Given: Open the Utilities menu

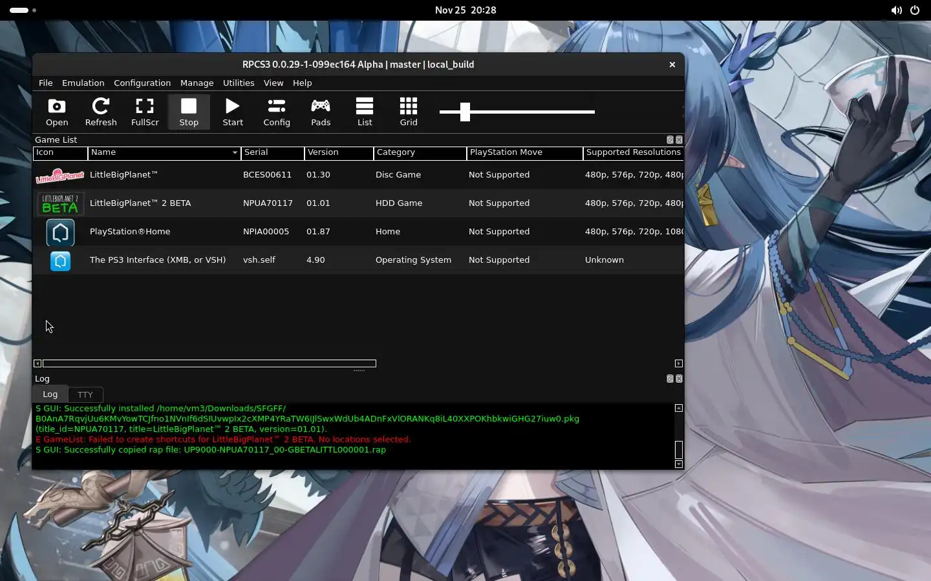Looking at the screenshot, I should pos(239,83).
